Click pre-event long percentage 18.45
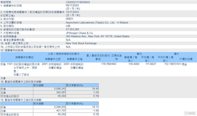197x116 pixels. coord(95,89)
